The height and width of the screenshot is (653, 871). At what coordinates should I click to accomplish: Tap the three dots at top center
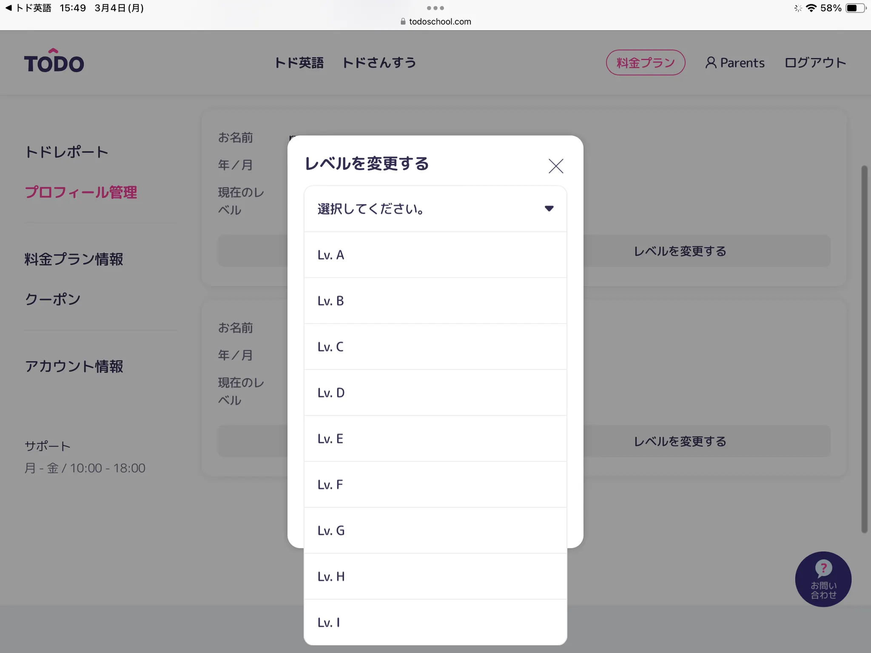[x=435, y=8]
